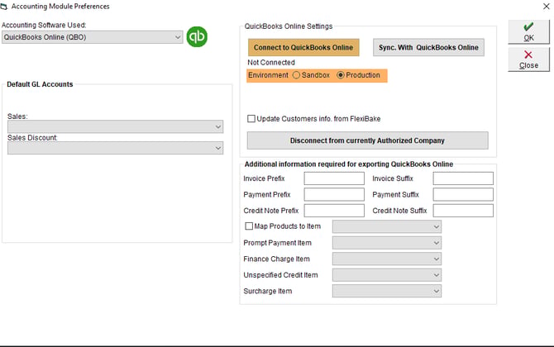Focus the Invoice Suffix field
The width and height of the screenshot is (554, 347).
463,178
